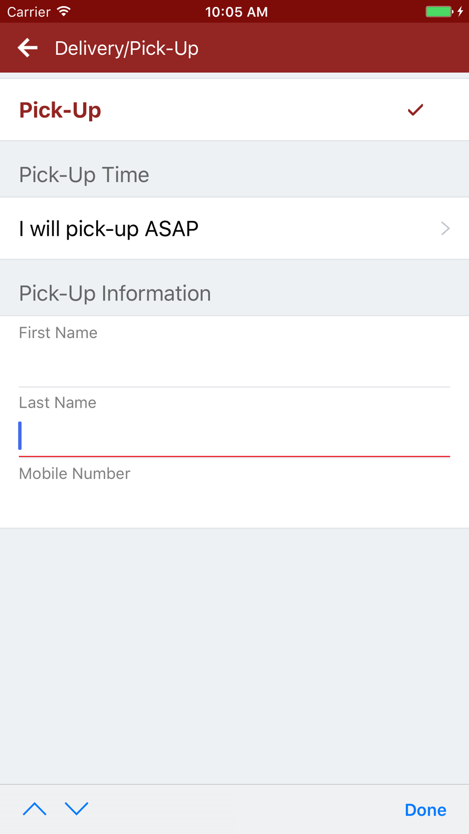The height and width of the screenshot is (834, 469).
Task: Tap the Wi-Fi status icon
Action: [x=64, y=11]
